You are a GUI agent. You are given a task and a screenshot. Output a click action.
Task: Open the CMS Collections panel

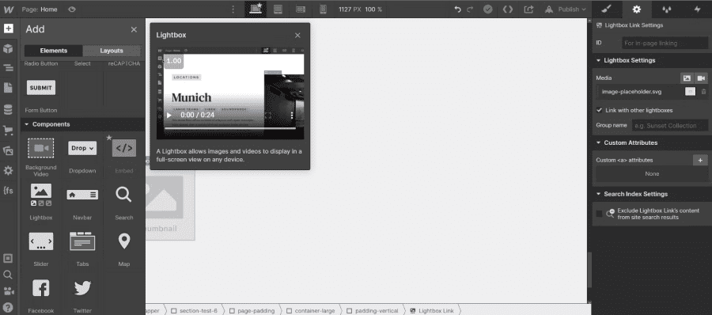8,109
